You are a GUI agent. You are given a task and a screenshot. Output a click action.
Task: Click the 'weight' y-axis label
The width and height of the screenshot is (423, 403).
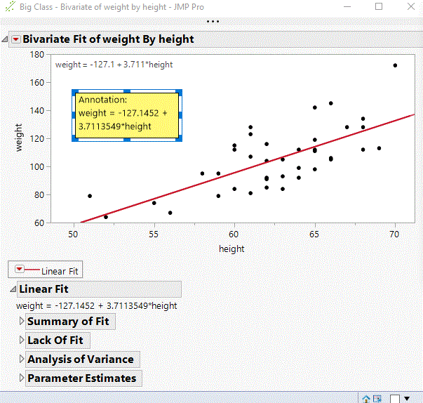point(20,138)
